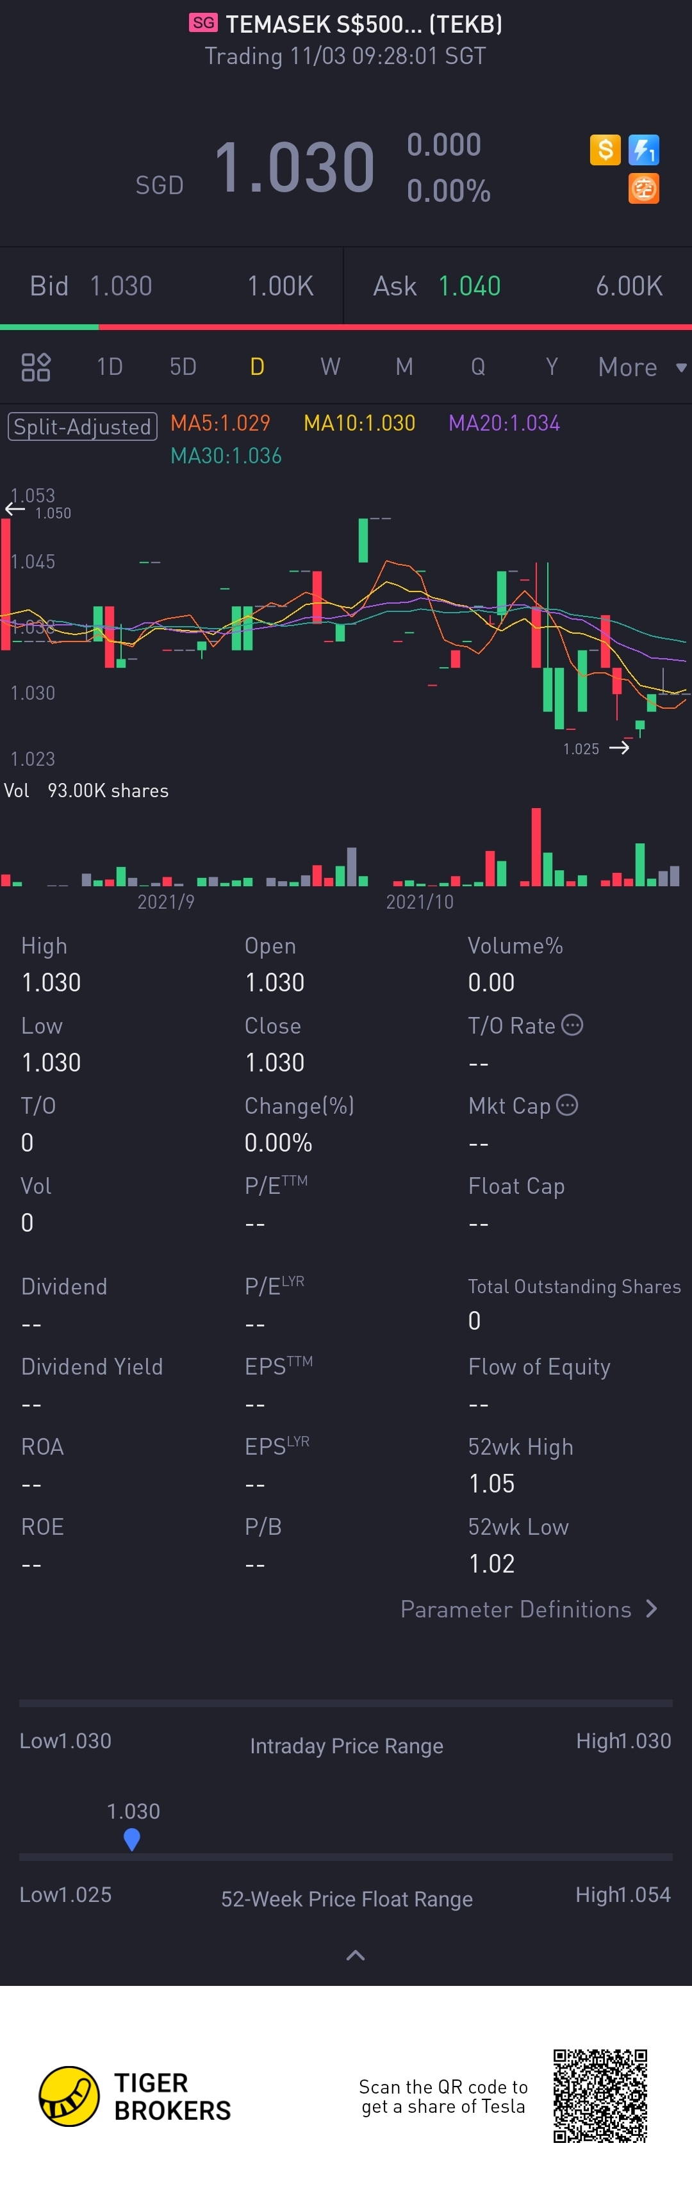Tap the orange short-sell badge
Viewport: 692px width, 2207px height.
(x=643, y=188)
